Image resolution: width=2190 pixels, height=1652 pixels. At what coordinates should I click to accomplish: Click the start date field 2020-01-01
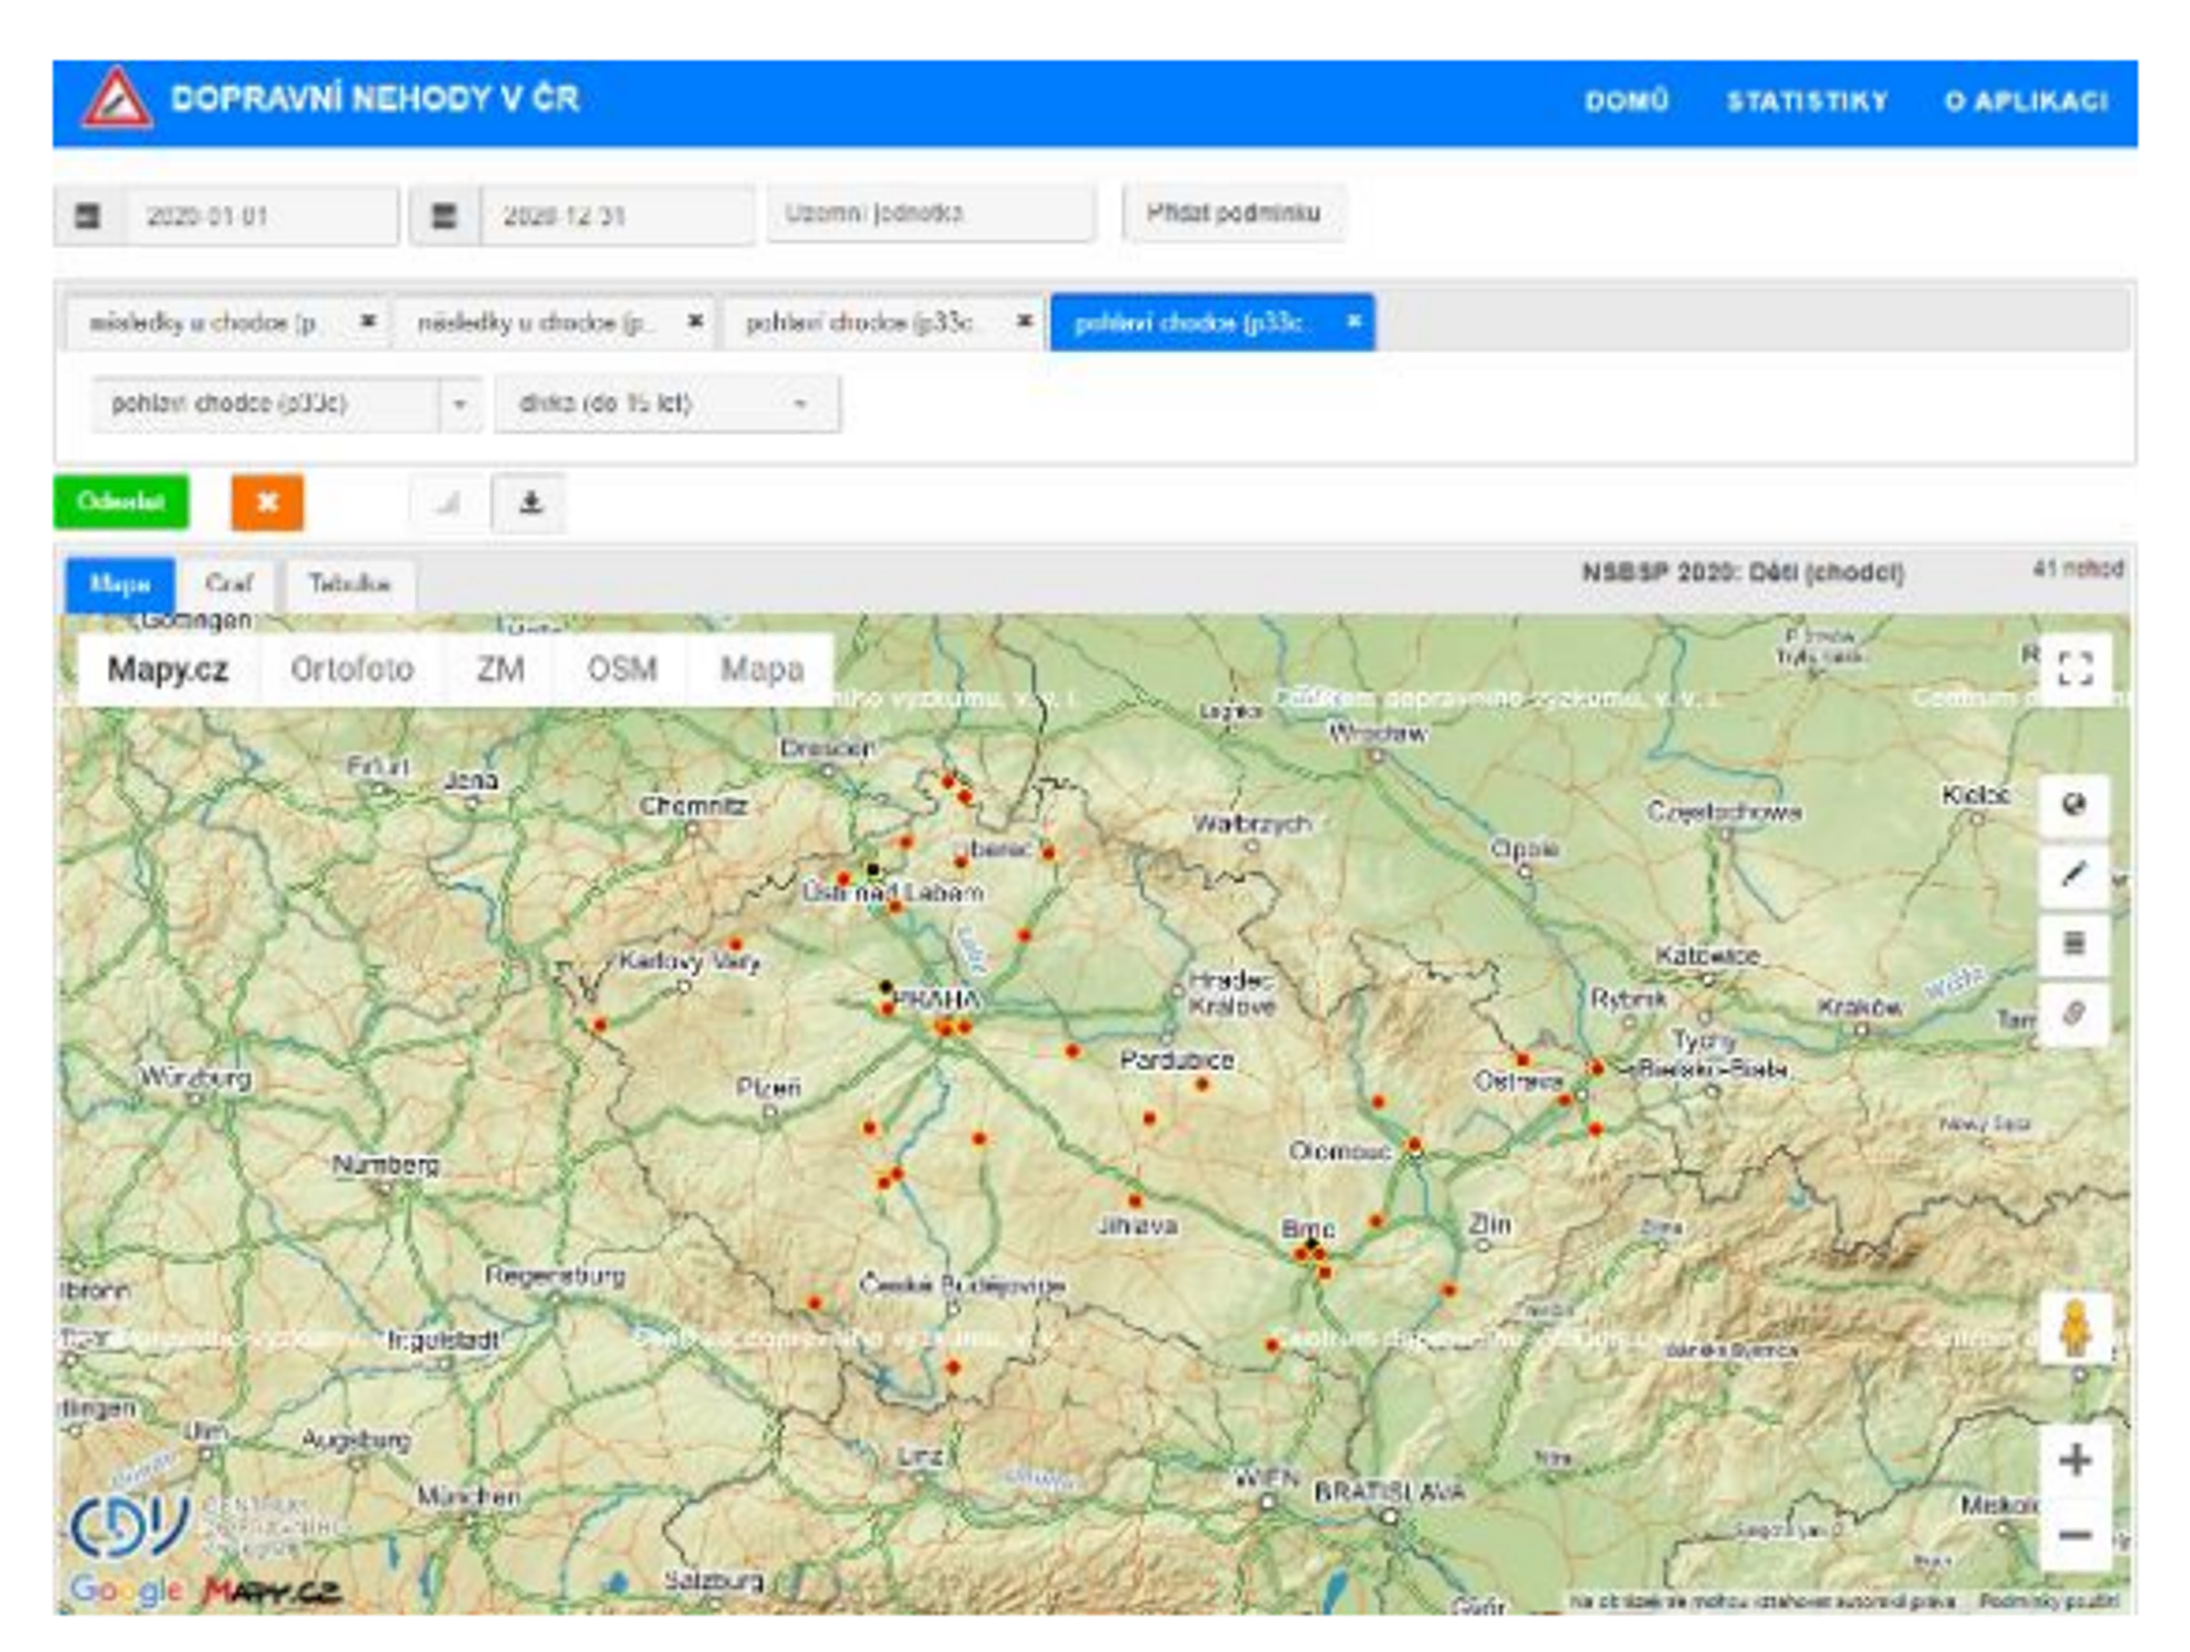pos(259,216)
